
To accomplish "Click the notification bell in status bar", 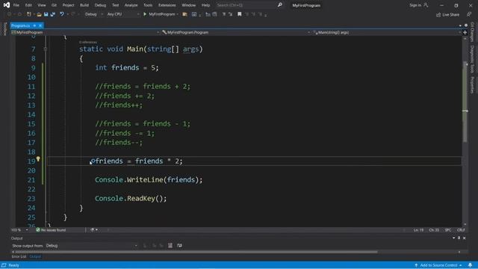I will point(470,265).
